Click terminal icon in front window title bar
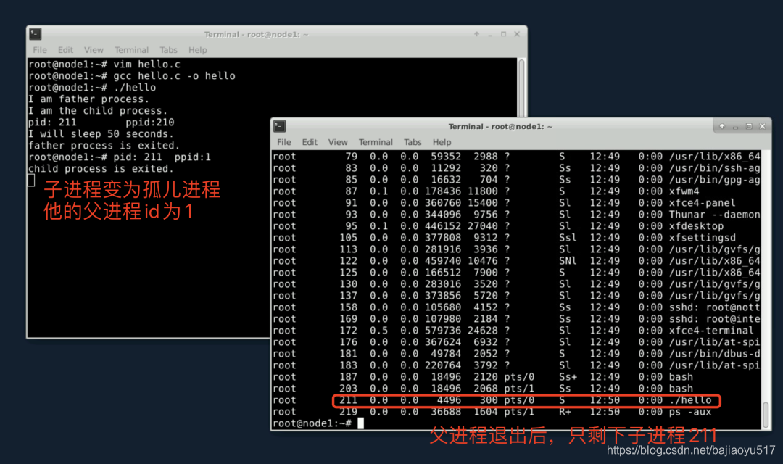Viewport: 783px width, 464px height. point(280,126)
